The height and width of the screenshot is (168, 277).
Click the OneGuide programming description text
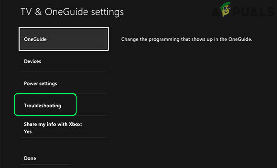click(x=187, y=39)
